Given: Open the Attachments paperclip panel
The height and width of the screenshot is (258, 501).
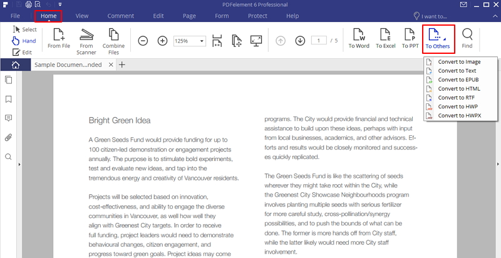Looking at the screenshot, I should [x=9, y=138].
